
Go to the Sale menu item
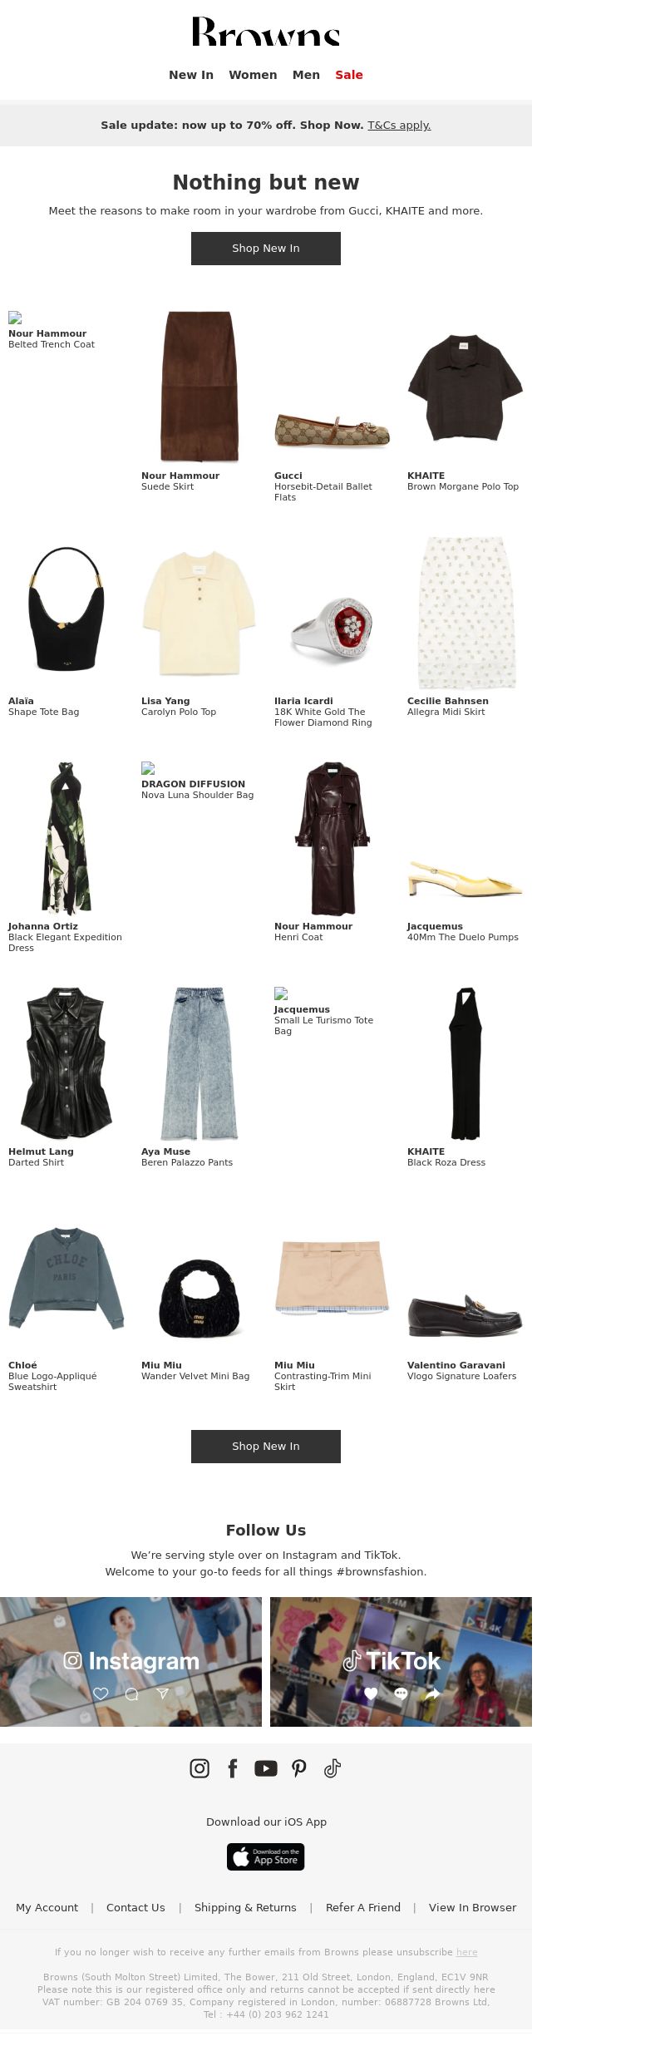[x=349, y=75]
